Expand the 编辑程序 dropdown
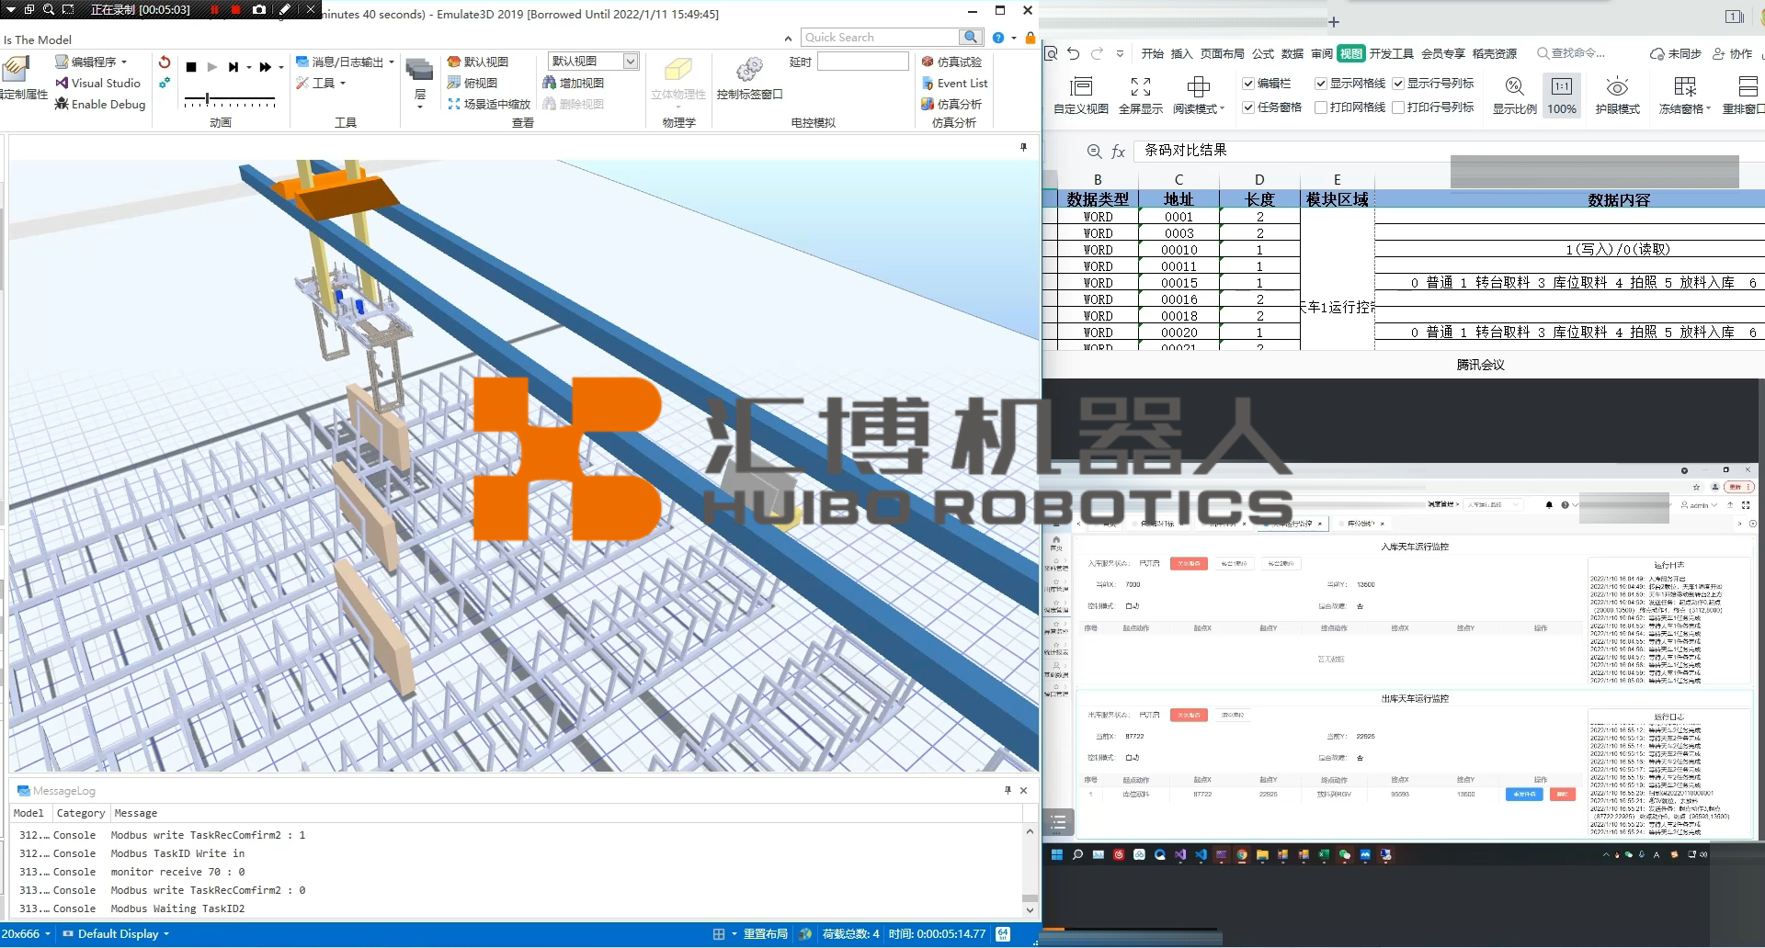The image size is (1765, 948). pos(124,62)
